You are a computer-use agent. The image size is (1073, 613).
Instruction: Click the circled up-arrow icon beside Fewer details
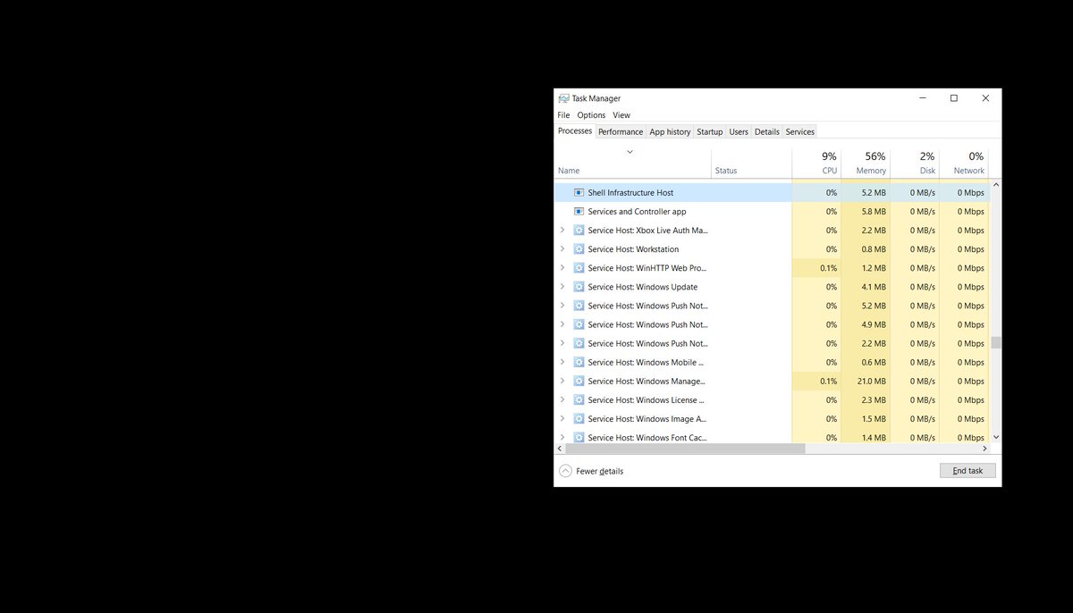[x=565, y=471]
